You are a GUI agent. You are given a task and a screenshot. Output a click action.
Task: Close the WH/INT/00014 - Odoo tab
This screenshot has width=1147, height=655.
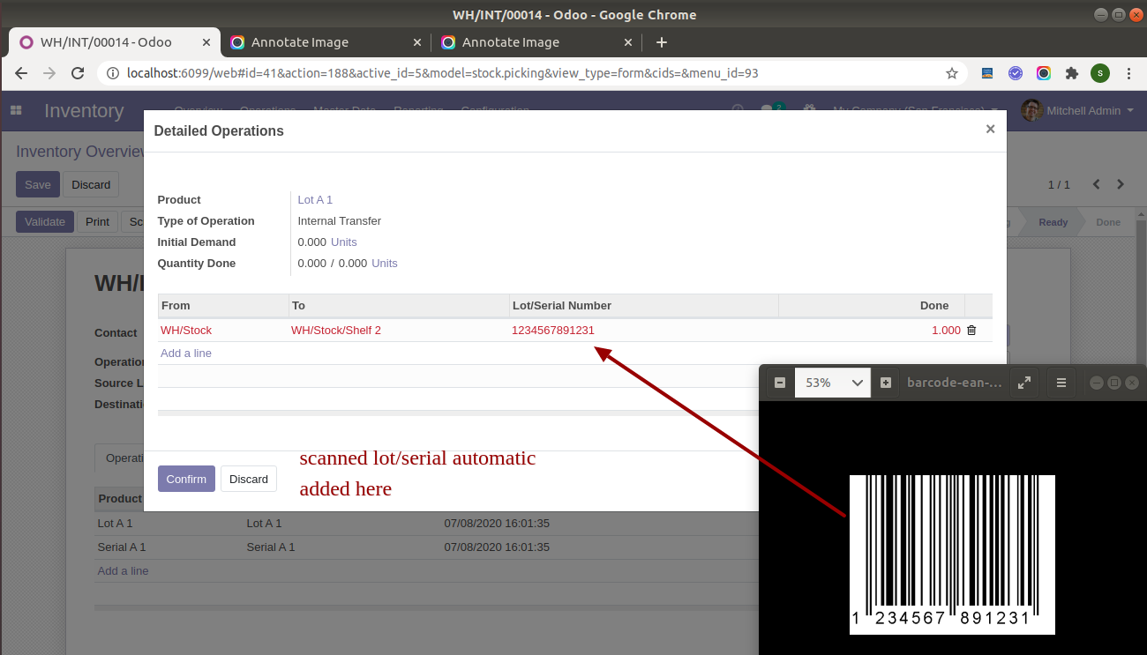[x=207, y=42]
